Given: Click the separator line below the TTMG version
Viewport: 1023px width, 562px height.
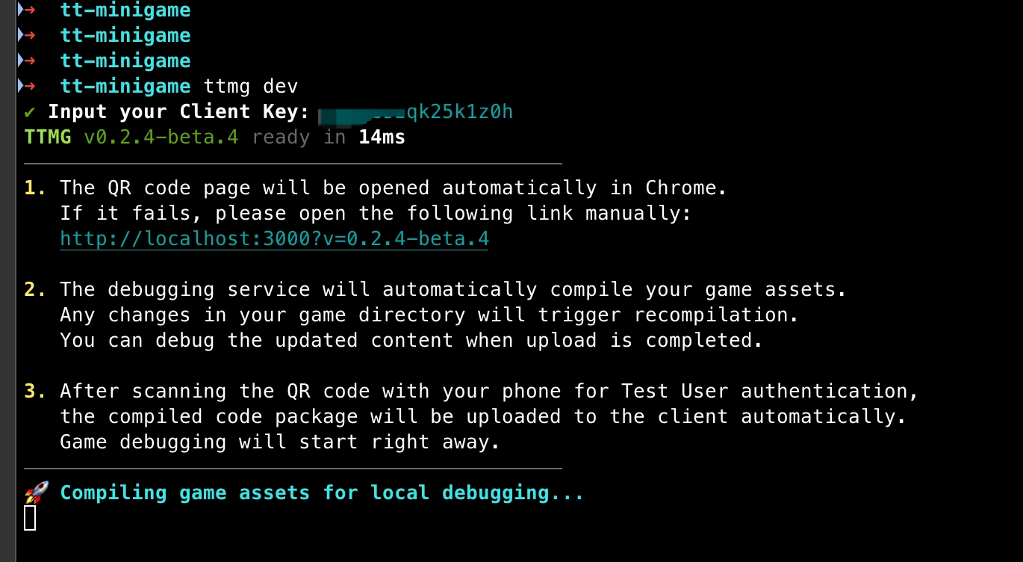Looking at the screenshot, I should [x=293, y=163].
